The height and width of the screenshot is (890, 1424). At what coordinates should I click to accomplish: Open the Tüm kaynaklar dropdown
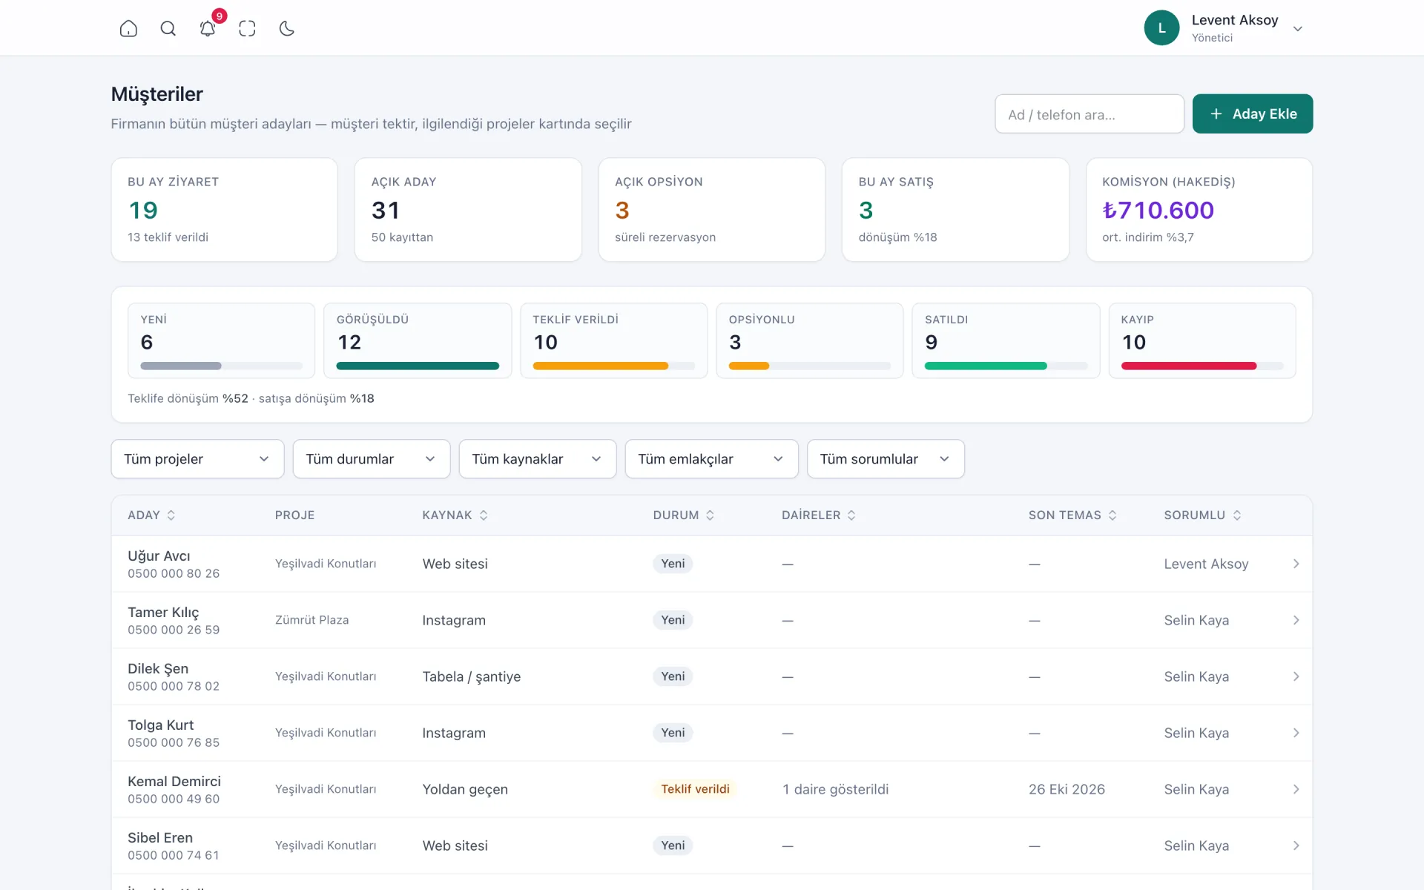click(x=537, y=459)
